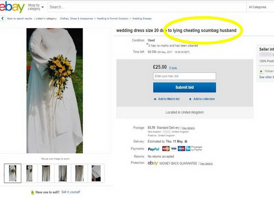Open the Shop by category dropdown
Viewport: 274px width, 205px height.
point(36,7)
